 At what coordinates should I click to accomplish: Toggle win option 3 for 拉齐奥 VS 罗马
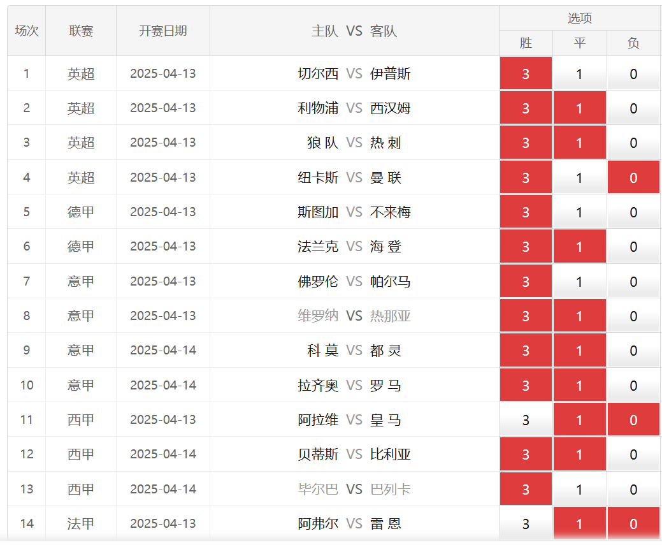coord(526,385)
